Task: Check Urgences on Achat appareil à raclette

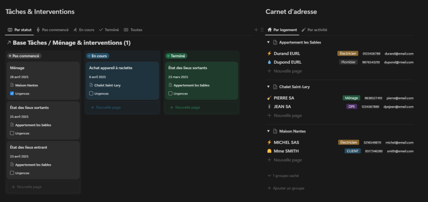Action: coord(91,93)
